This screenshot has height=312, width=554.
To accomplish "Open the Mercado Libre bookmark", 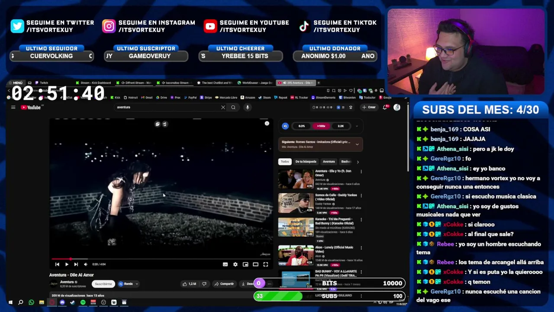I will click(x=225, y=97).
